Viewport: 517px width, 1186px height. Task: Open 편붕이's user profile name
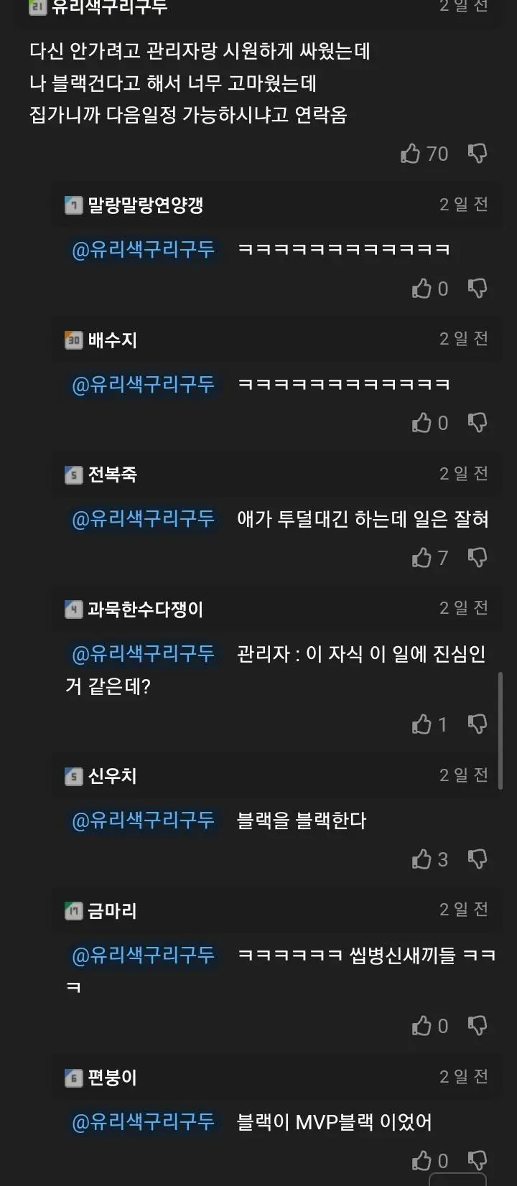112,1078
